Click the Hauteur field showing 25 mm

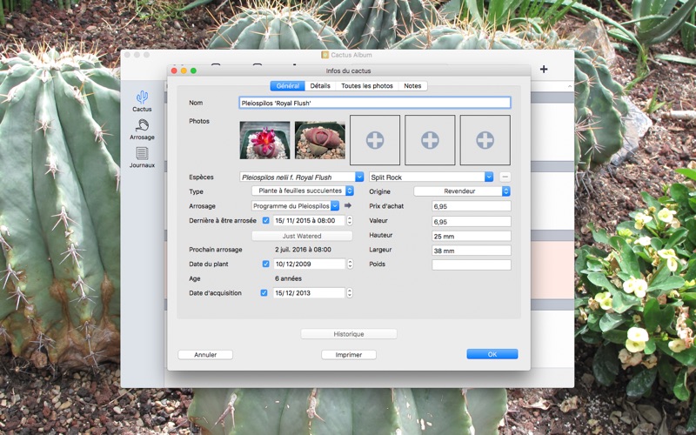click(x=472, y=236)
